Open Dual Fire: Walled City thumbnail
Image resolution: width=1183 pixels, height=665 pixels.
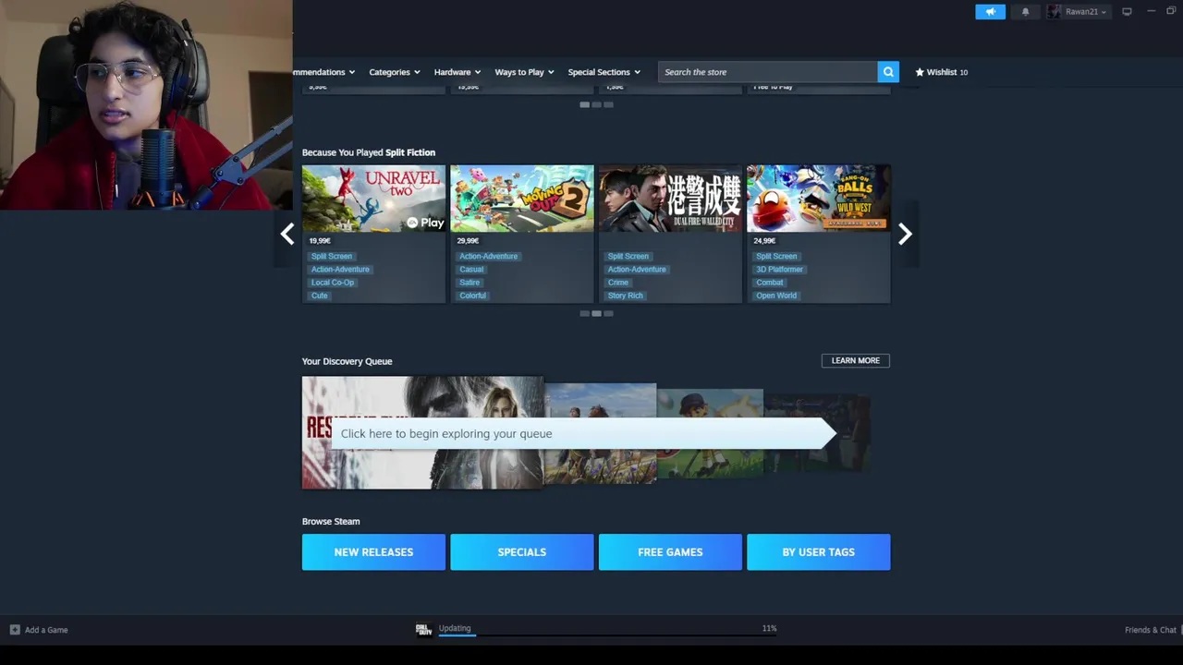(x=670, y=199)
